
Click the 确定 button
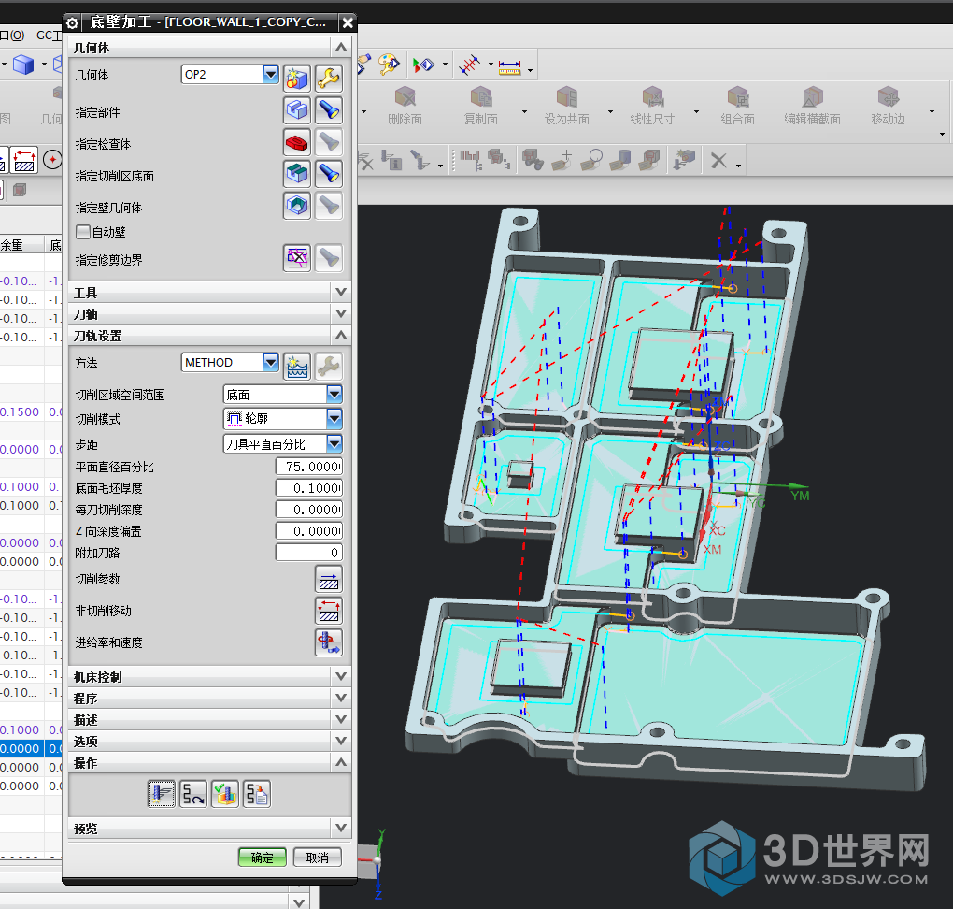pos(263,858)
